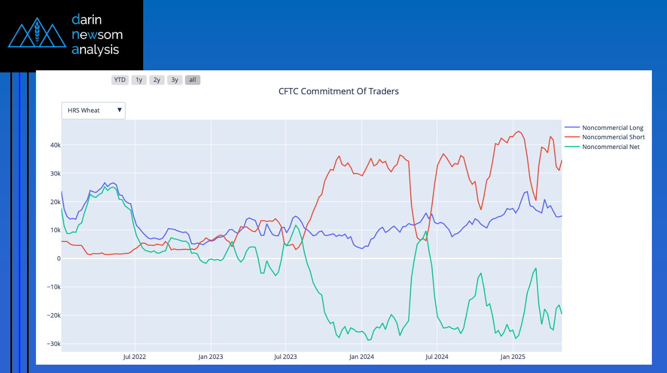The height and width of the screenshot is (373, 667).
Task: Click the darin newsom analysis logo text
Action: coord(97,35)
